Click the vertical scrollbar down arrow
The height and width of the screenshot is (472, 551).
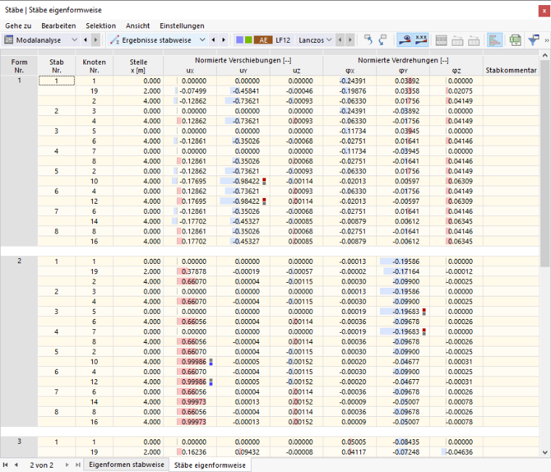pos(544,452)
